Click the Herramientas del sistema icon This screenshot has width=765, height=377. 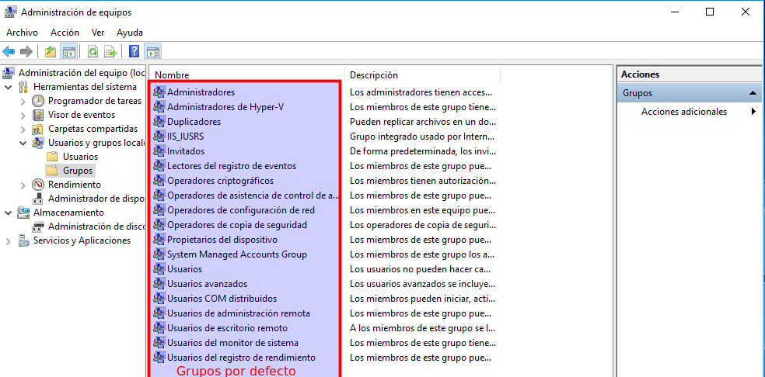(x=23, y=87)
